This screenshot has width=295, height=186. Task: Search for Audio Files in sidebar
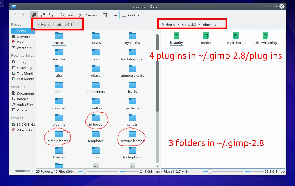23,104
